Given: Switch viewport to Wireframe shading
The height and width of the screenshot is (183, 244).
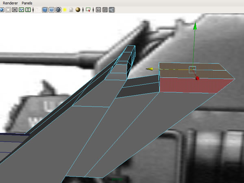Looking at the screenshot, I should click(x=38, y=10).
